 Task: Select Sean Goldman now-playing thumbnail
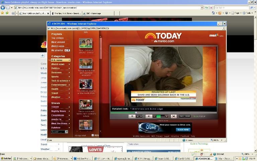pyautogui.click(x=86, y=43)
